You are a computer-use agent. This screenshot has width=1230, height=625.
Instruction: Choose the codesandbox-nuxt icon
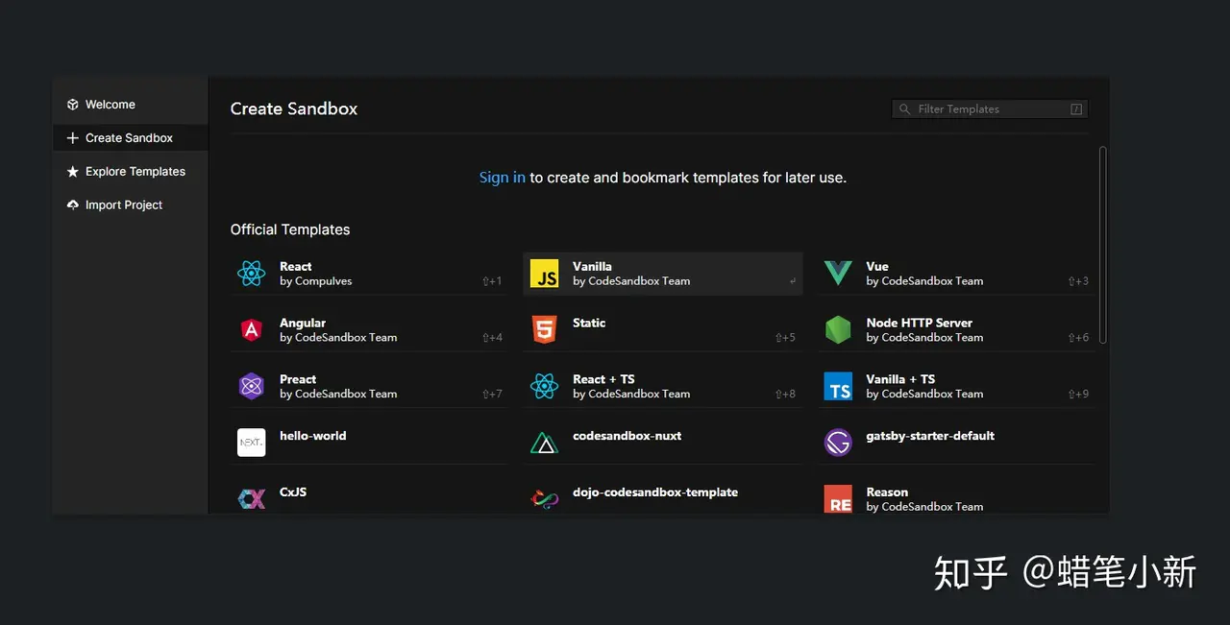545,443
